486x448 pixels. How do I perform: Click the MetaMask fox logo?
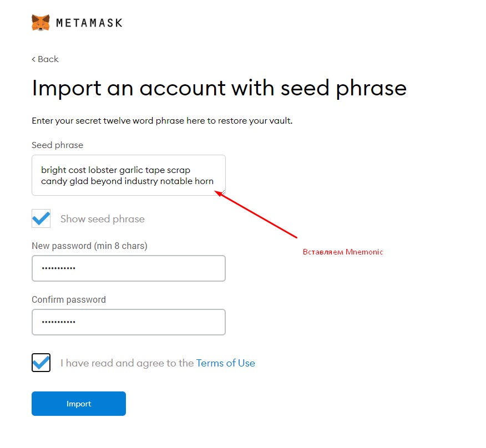[40, 23]
